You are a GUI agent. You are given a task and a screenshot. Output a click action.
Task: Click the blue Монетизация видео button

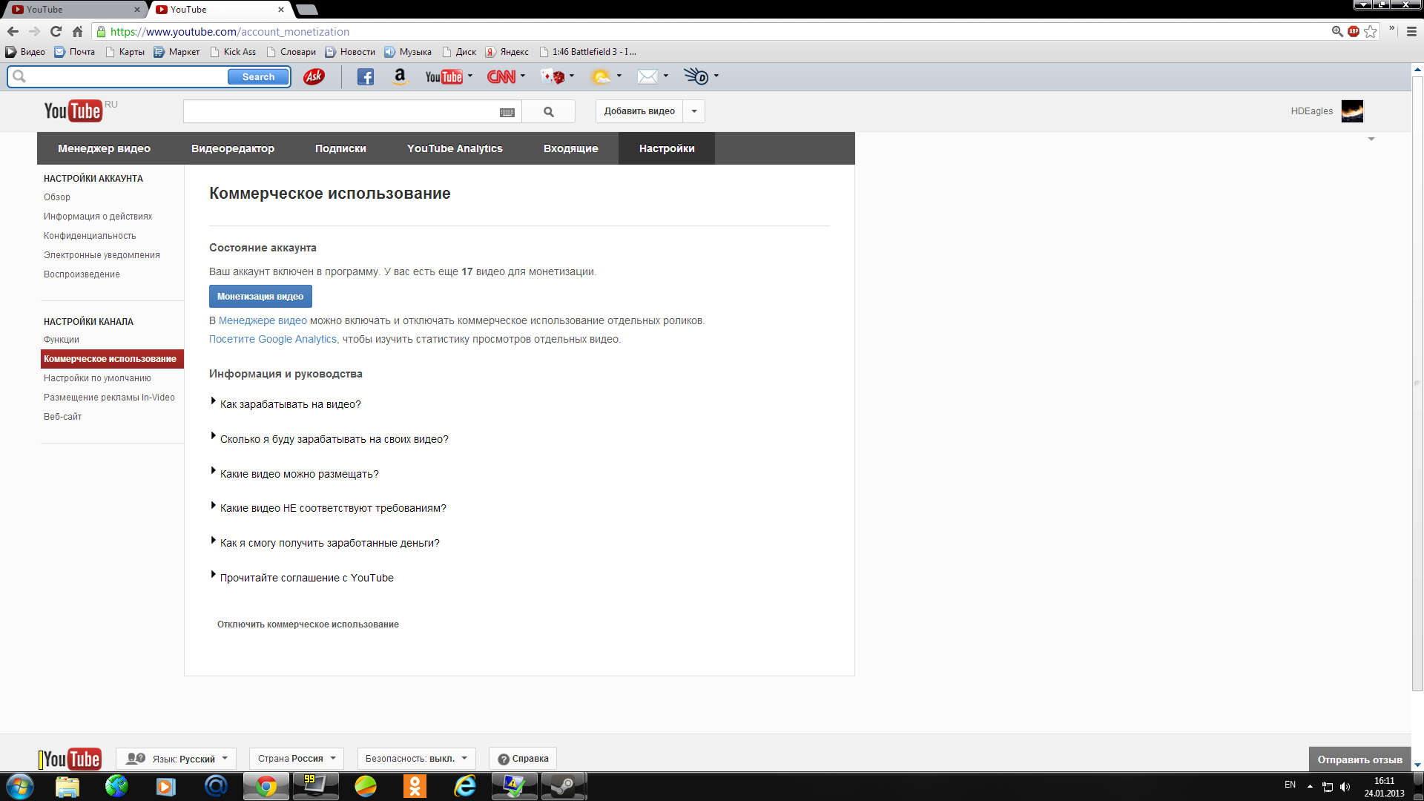pos(260,297)
